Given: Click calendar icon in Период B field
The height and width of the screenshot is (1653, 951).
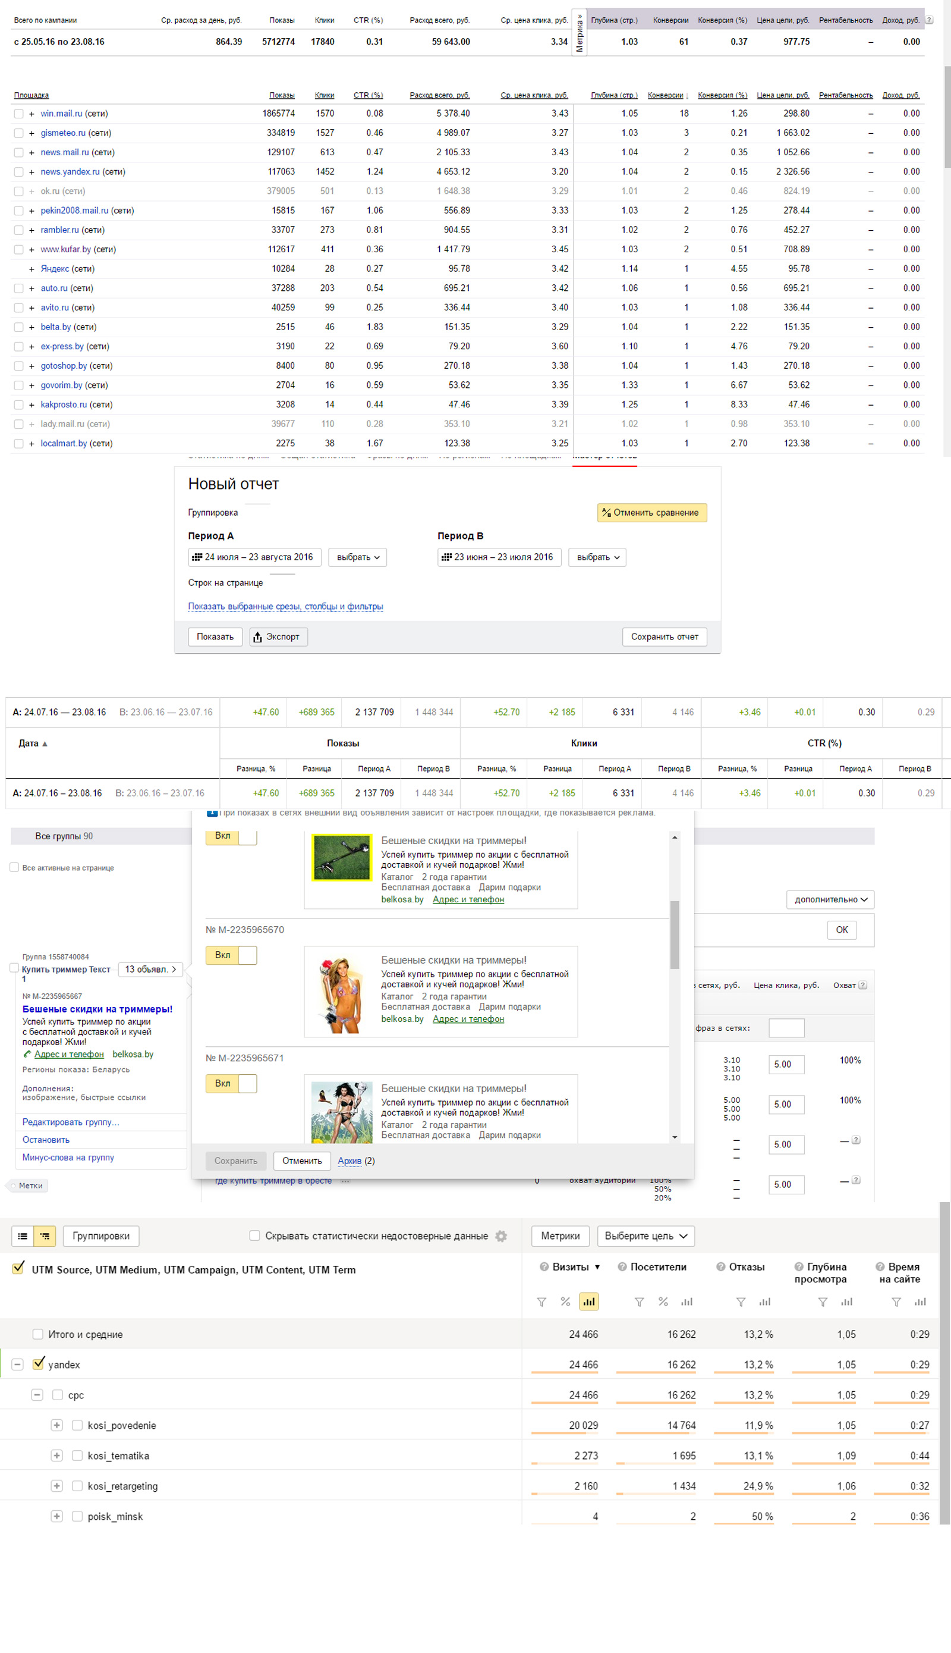Looking at the screenshot, I should pos(446,557).
